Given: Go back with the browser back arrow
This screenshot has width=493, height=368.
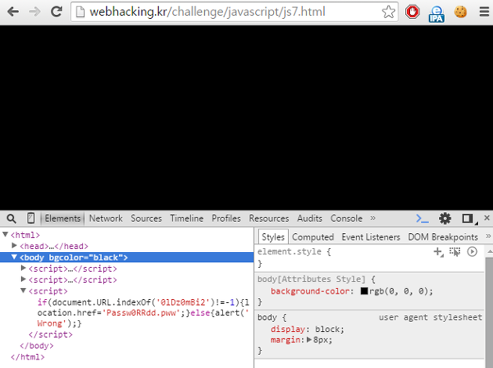Looking at the screenshot, I should (x=13, y=12).
